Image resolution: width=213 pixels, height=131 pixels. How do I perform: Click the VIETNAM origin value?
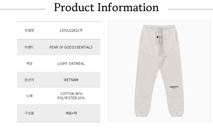tap(71, 80)
